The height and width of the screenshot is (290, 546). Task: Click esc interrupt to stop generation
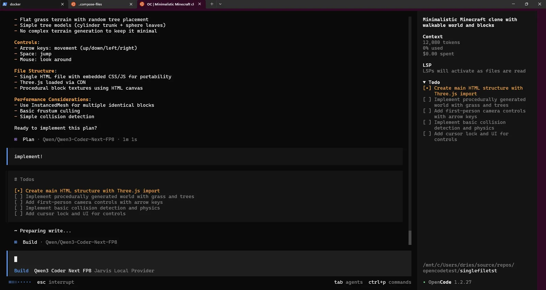56,282
